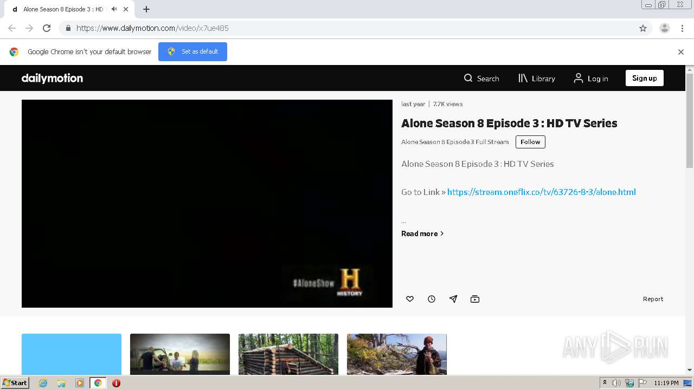Open the Library section

point(537,79)
